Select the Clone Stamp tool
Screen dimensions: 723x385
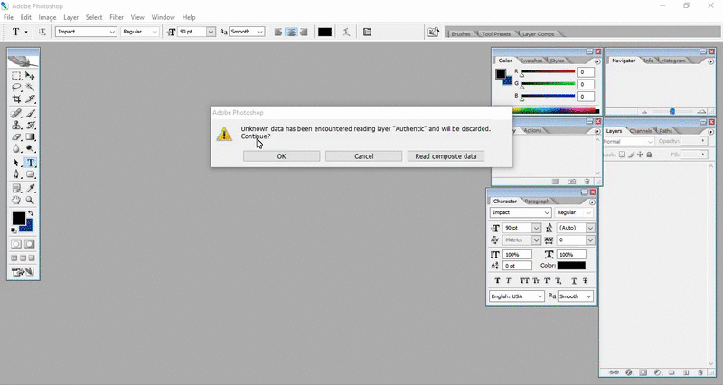coord(16,125)
